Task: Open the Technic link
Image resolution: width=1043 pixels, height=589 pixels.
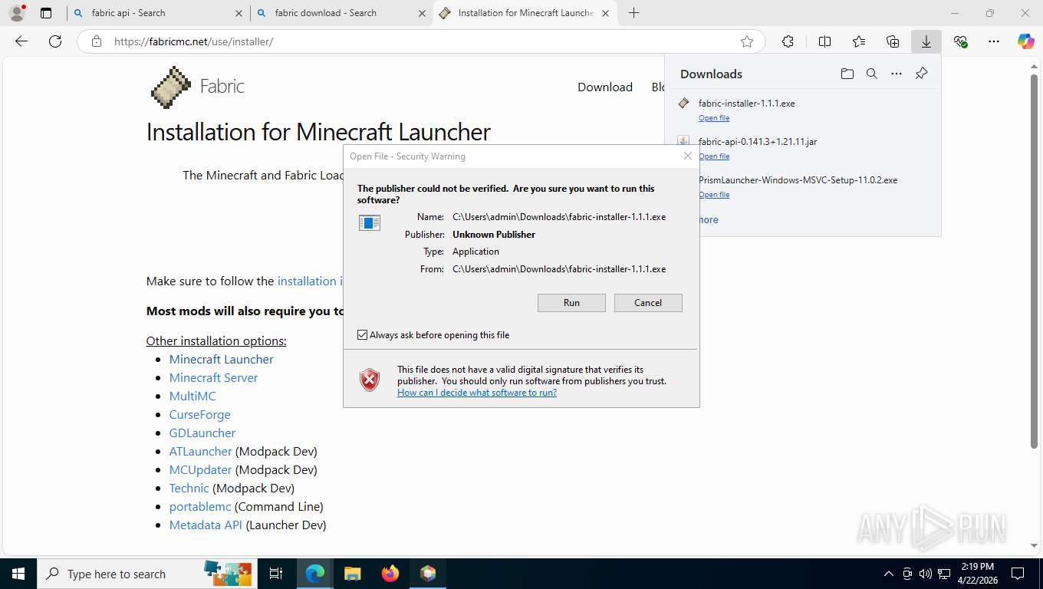Action: 189,488
